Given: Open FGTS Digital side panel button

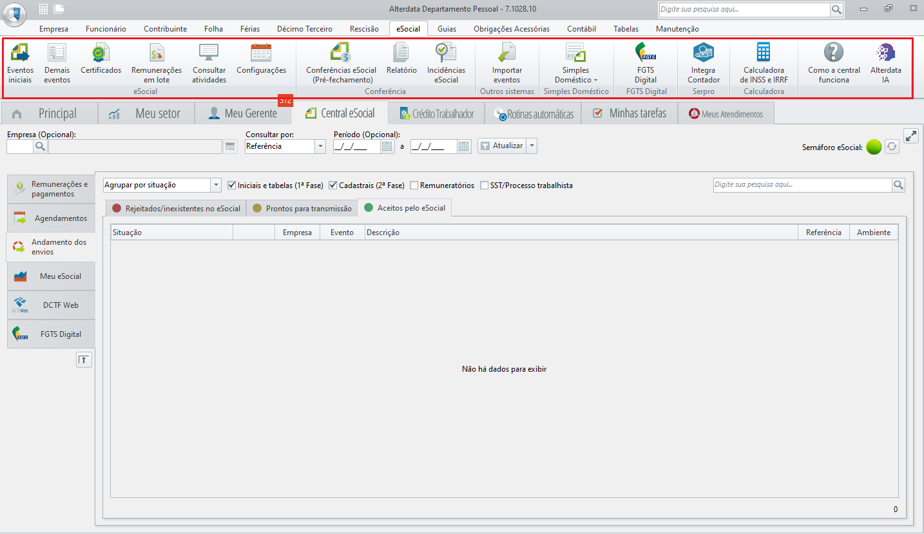Looking at the screenshot, I should [51, 334].
